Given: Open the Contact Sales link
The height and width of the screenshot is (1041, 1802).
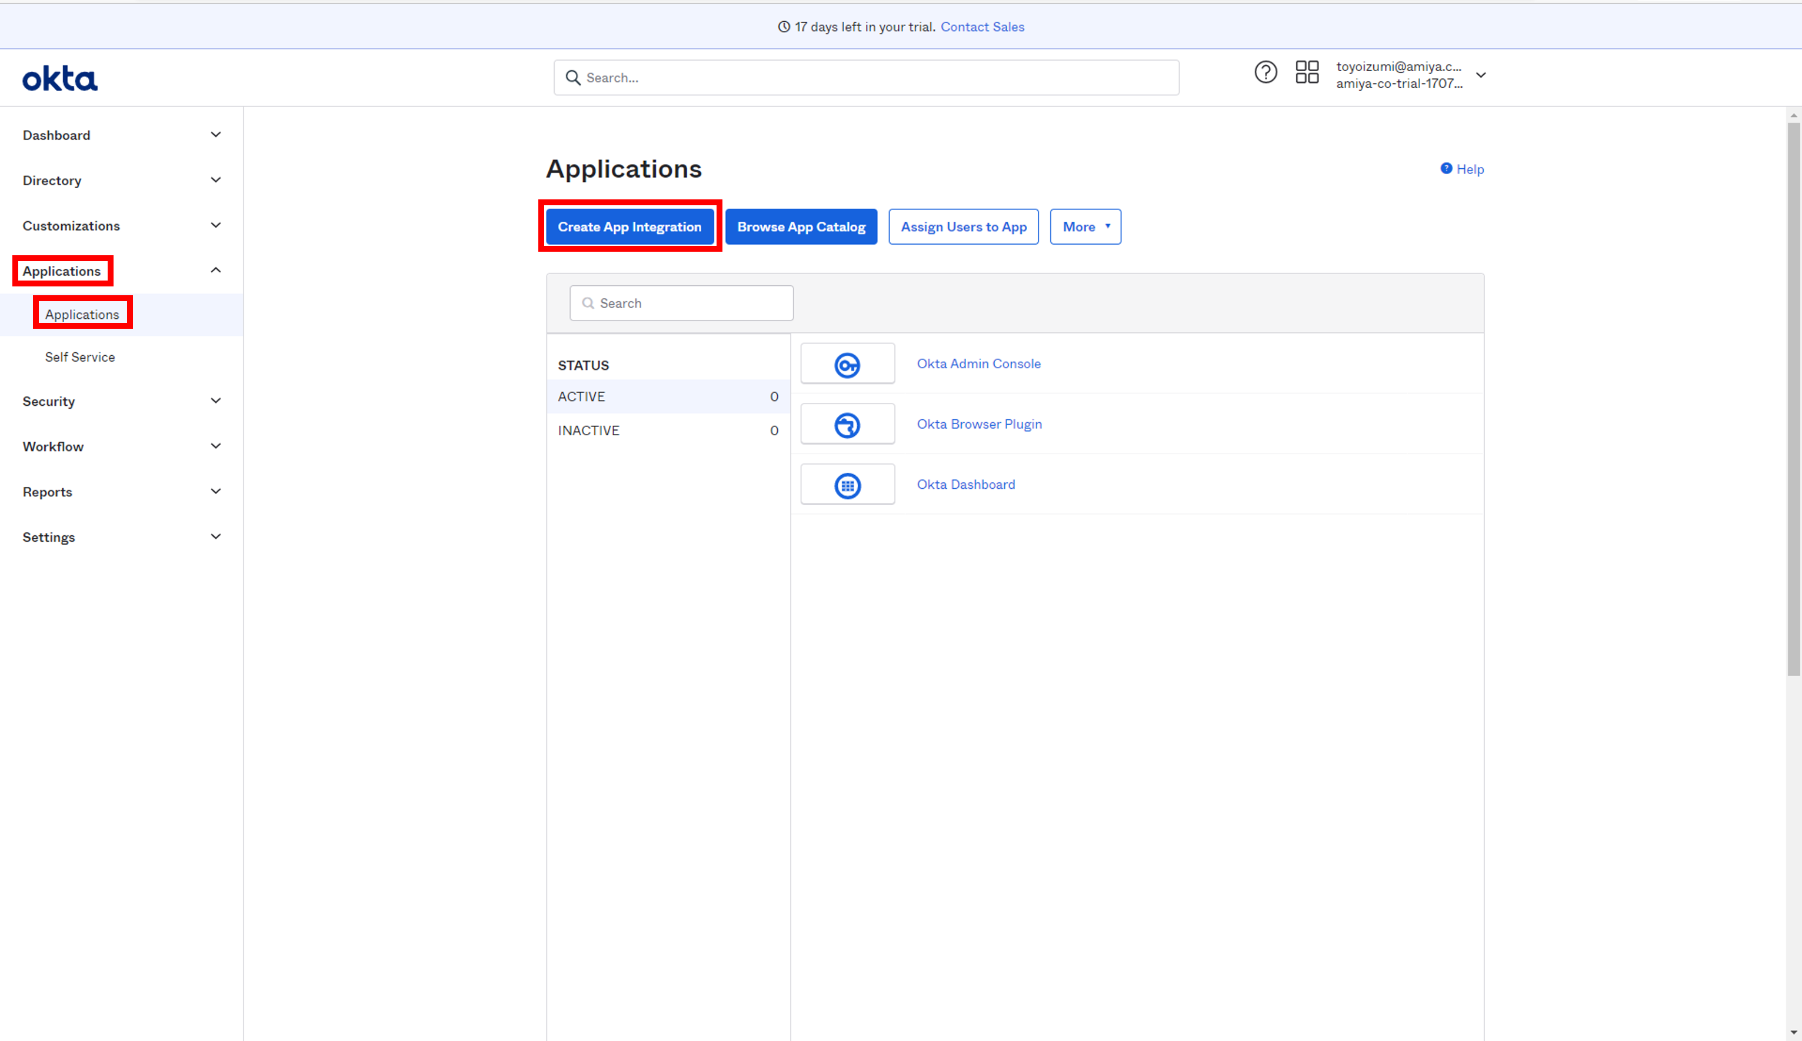Looking at the screenshot, I should coord(982,26).
